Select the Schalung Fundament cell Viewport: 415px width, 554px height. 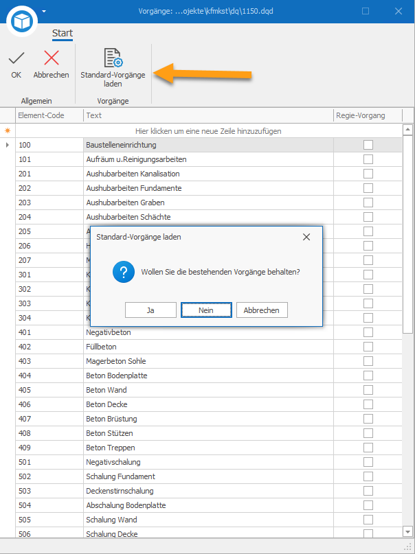208,476
